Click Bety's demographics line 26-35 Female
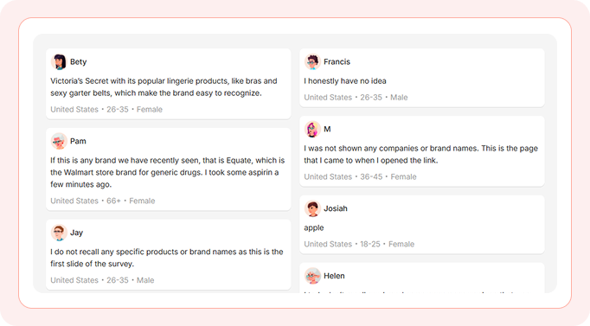 point(106,110)
